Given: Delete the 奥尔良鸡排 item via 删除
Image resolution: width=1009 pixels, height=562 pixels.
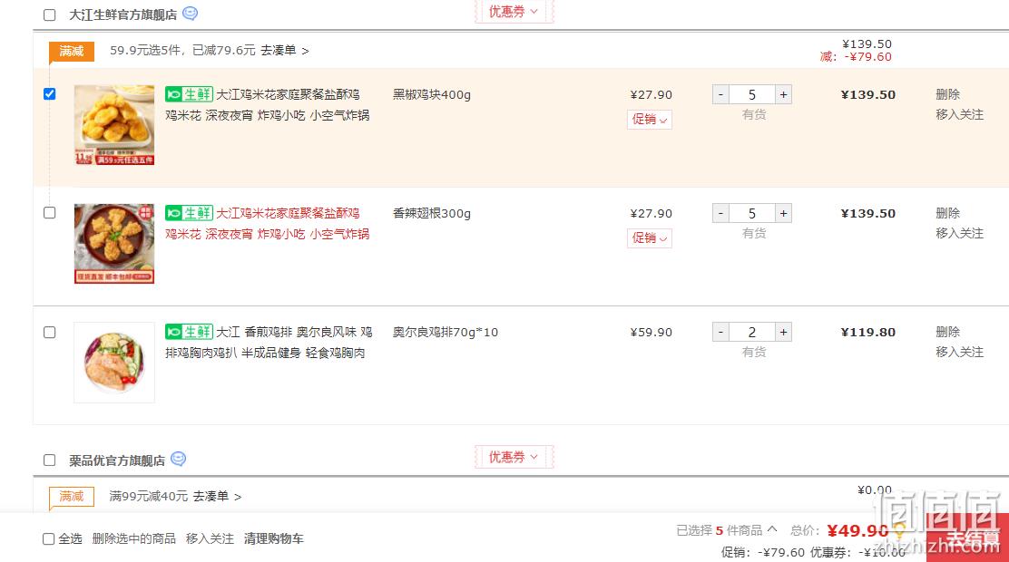Looking at the screenshot, I should [947, 332].
